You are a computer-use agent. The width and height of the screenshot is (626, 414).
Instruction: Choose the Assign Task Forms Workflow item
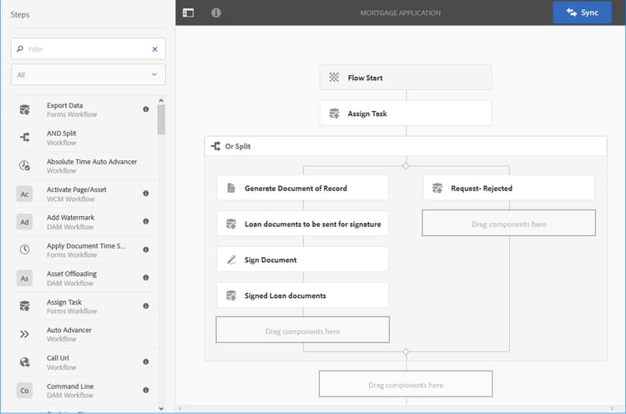(83, 306)
